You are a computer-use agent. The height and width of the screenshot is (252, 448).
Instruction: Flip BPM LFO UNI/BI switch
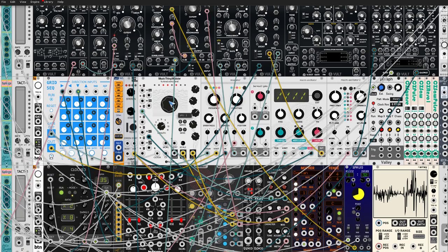[349, 229]
